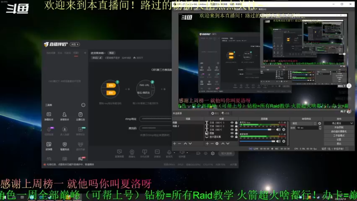Hide the third 文本 (GDI+) source
Screen dimensions: 357x201
(x=232, y=130)
